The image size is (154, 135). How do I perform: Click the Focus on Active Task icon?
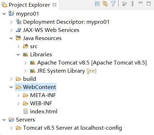pos(124,4)
